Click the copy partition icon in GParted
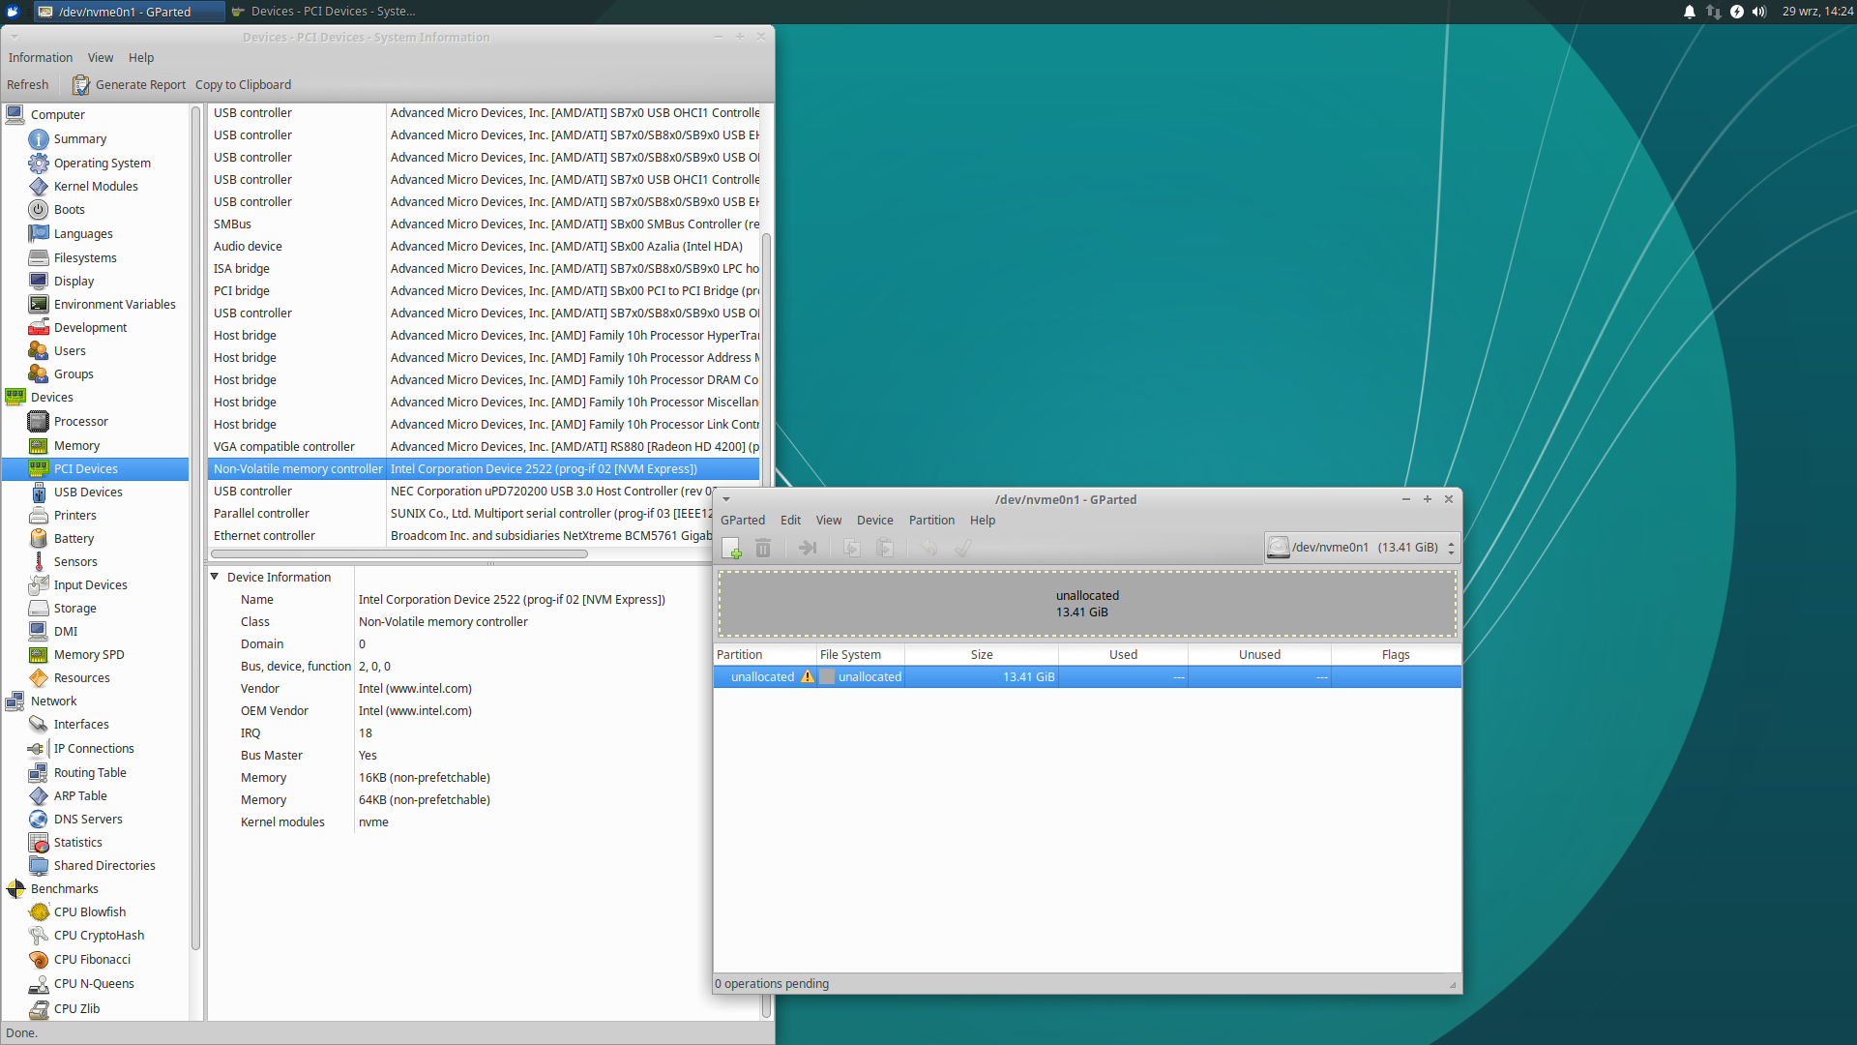Image resolution: width=1857 pixels, height=1045 pixels. [852, 549]
